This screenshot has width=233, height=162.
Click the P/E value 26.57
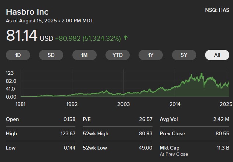tap(146, 119)
